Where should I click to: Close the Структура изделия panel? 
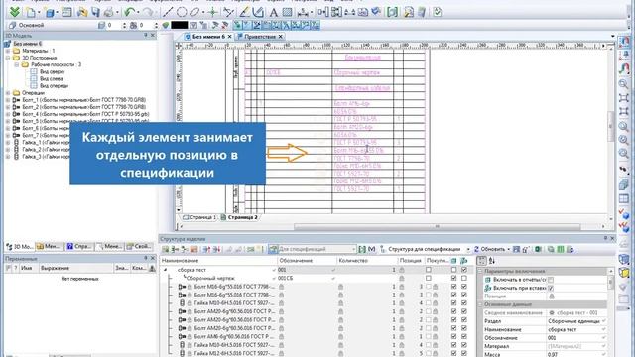[x=612, y=238]
